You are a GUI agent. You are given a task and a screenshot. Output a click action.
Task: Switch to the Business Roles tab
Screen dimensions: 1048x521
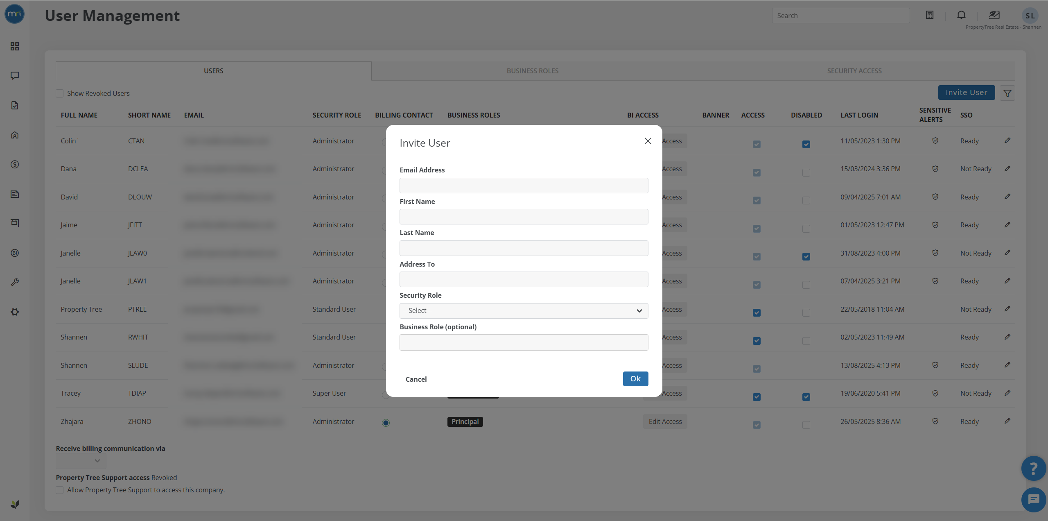coord(532,71)
